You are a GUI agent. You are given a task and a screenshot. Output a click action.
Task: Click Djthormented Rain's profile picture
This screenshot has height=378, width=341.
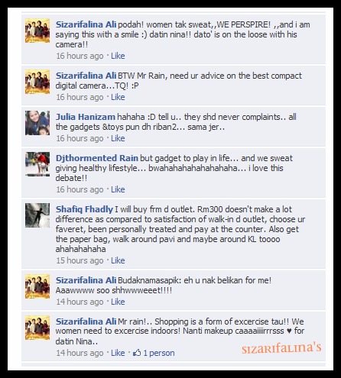(x=37, y=164)
